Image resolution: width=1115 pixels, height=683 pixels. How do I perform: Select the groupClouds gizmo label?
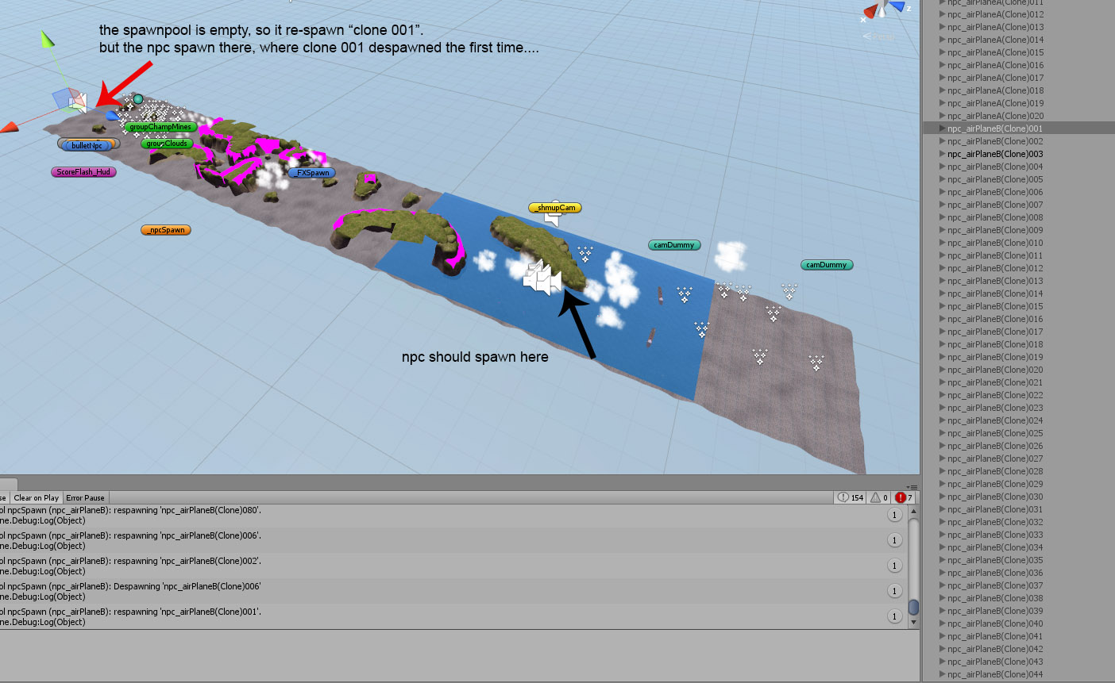point(166,144)
